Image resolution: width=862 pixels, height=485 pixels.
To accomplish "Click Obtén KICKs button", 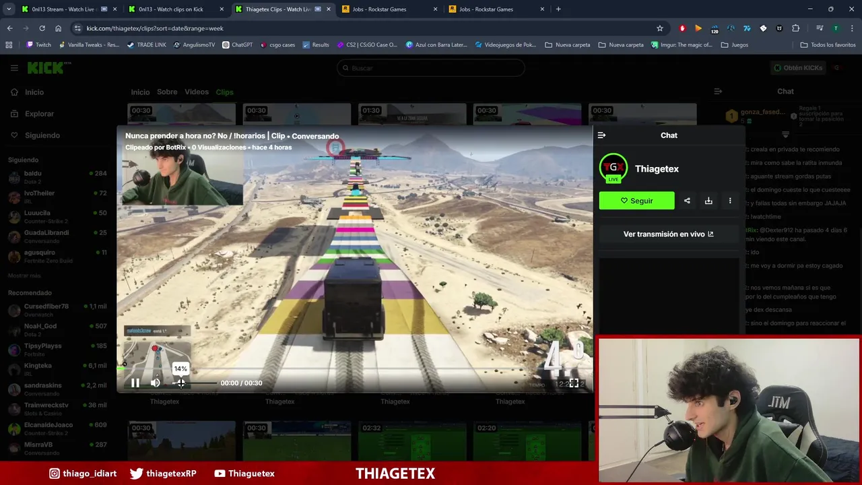I will click(x=797, y=68).
